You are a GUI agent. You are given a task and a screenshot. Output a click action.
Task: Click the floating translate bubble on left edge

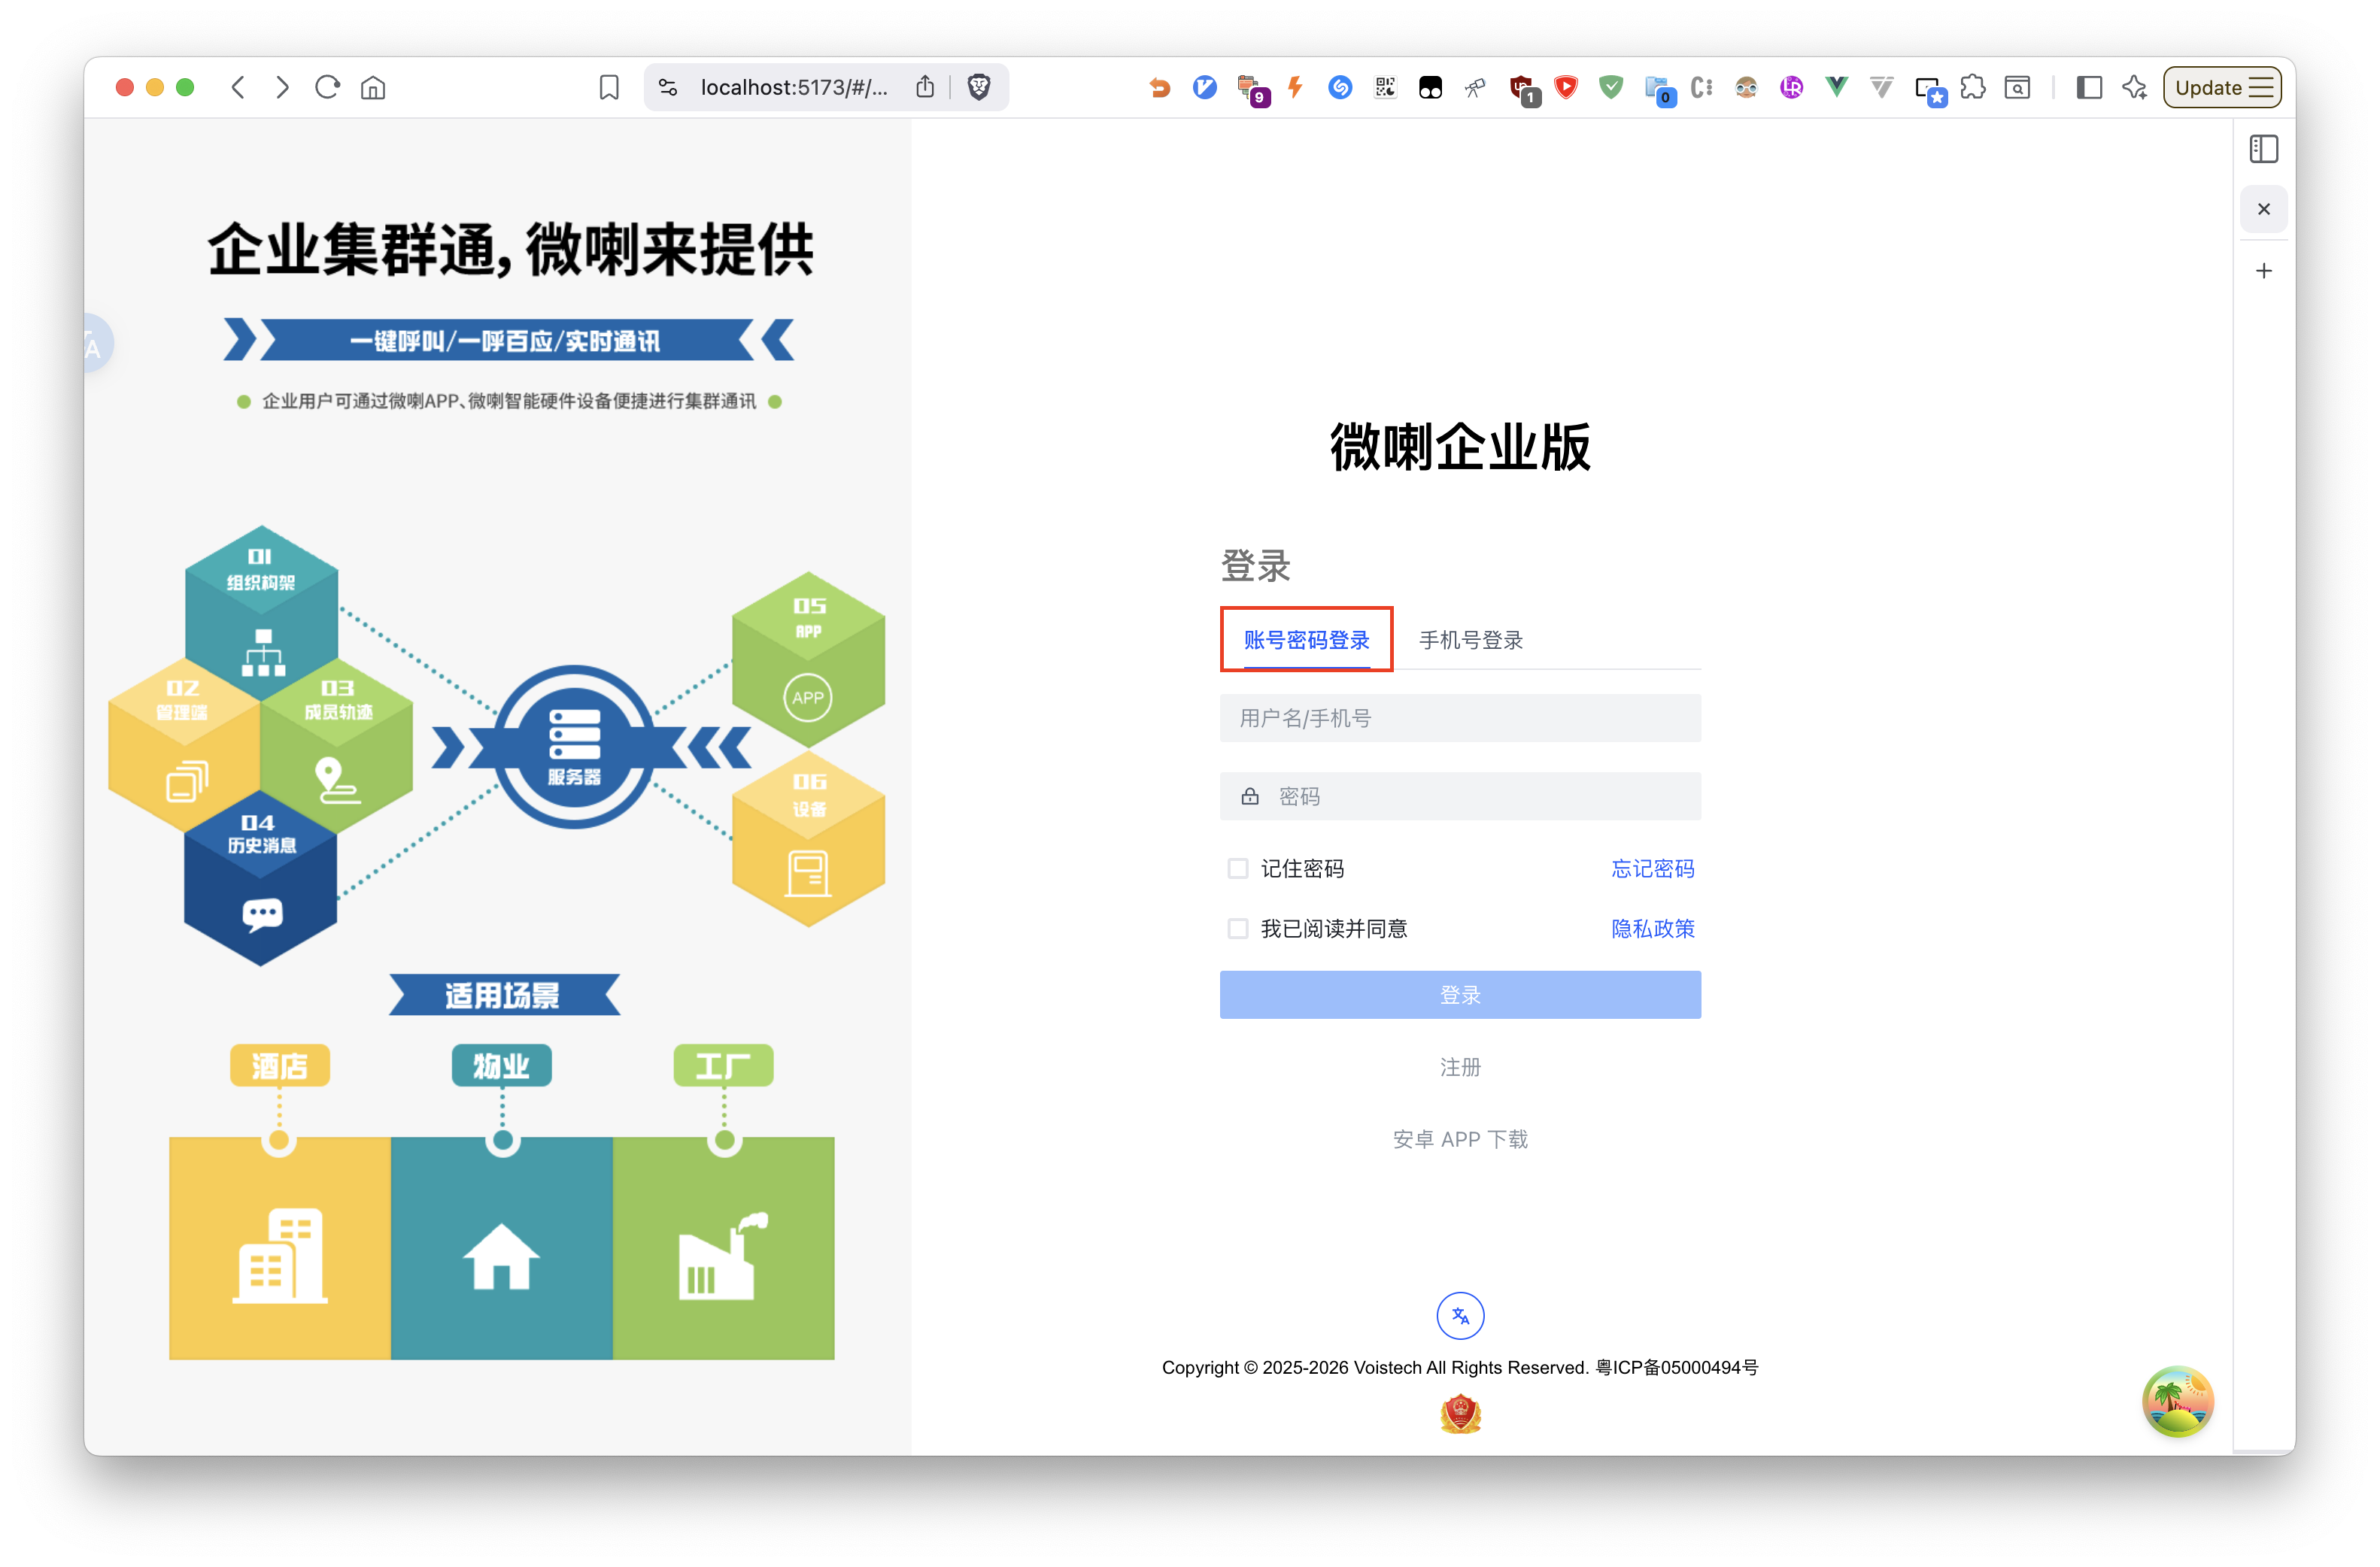tap(97, 344)
